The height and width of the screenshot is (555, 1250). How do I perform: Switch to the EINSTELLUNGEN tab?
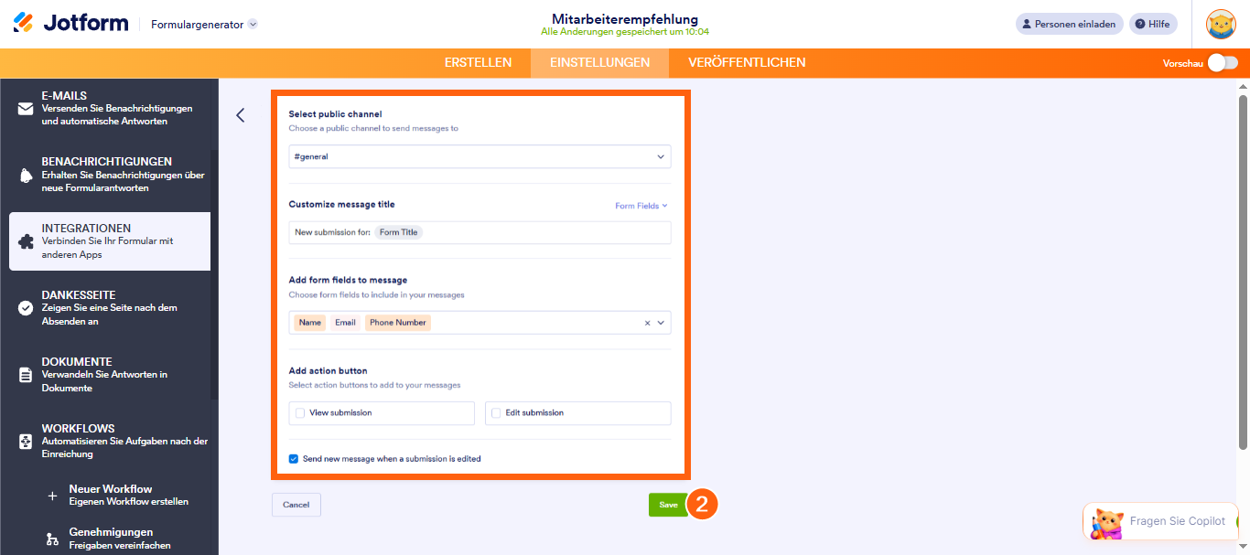pos(599,63)
